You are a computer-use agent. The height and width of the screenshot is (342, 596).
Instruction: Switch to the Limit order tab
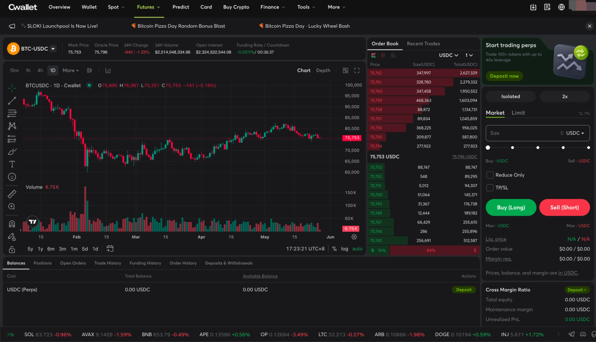(x=518, y=113)
